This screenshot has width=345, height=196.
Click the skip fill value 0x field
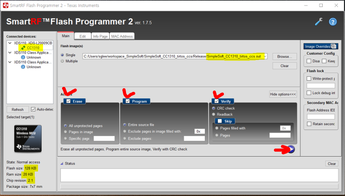[x=285, y=128]
